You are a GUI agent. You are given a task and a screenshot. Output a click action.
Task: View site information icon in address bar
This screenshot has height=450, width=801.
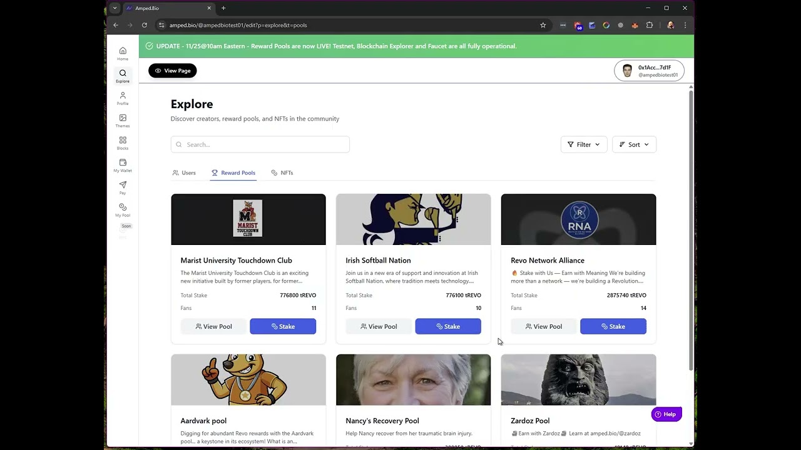161,25
